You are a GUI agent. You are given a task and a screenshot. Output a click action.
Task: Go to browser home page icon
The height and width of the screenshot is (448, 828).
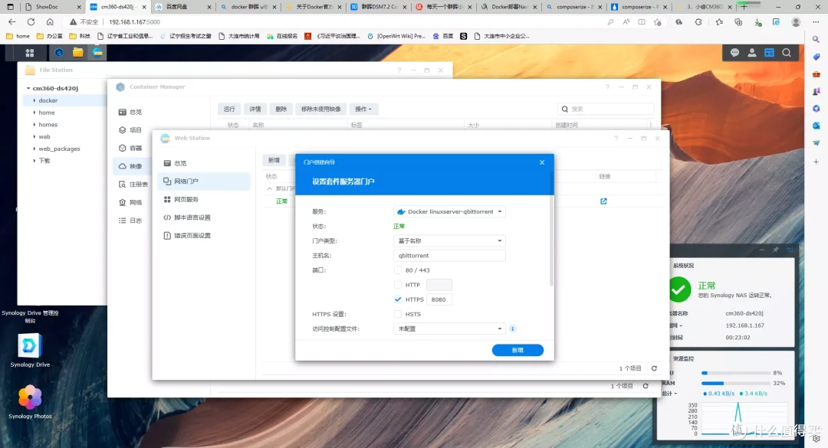pyautogui.click(x=50, y=22)
